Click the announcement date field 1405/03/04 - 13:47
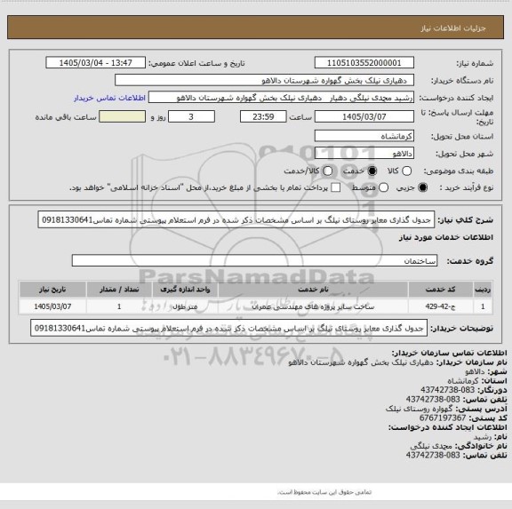 point(96,63)
